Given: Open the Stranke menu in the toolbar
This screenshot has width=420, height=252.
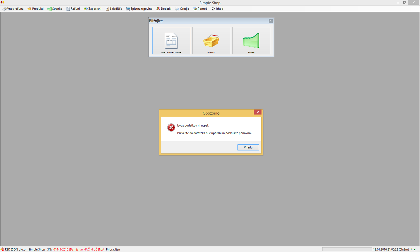Looking at the screenshot, I should (x=55, y=9).
